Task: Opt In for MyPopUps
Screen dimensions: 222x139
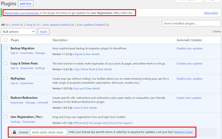Action: pos(14,83)
